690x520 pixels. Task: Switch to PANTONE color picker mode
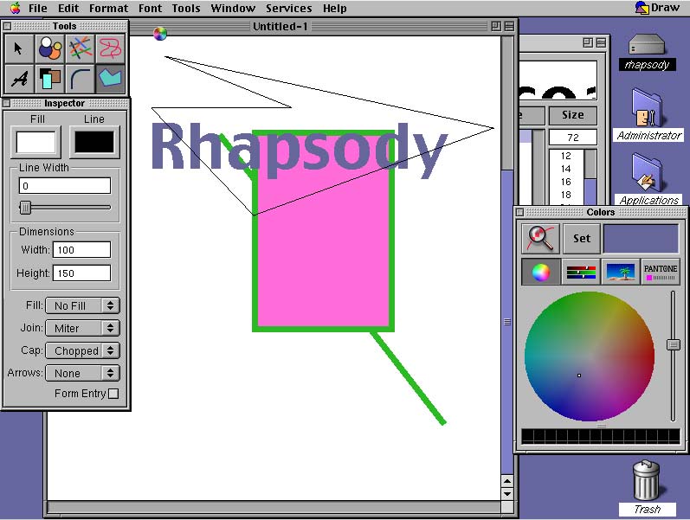point(660,272)
